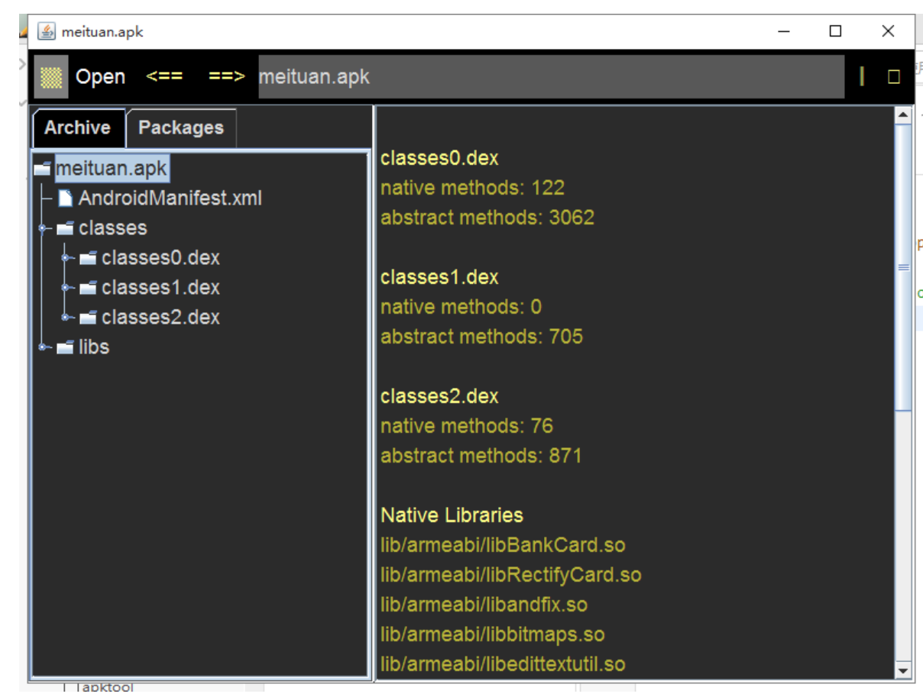Click the AndroidManifest.xml file icon
Viewport: 923px width, 697px height.
(x=66, y=198)
